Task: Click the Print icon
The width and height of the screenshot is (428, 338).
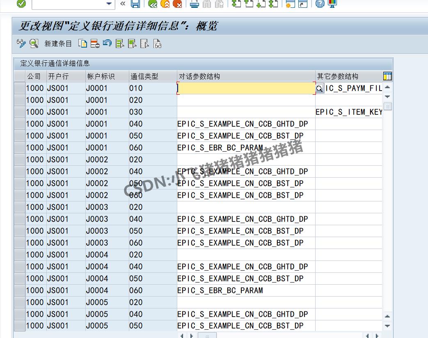Action: tap(195, 5)
